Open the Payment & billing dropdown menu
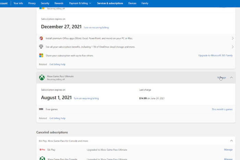Image resolution: width=240 pixels, height=160 pixels. (80, 3)
